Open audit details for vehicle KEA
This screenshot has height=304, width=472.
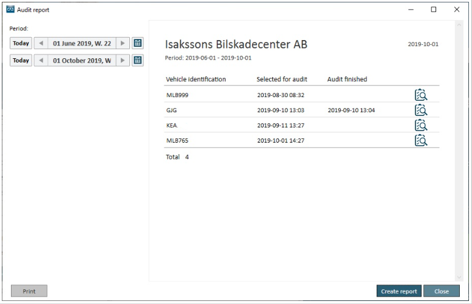(x=420, y=125)
